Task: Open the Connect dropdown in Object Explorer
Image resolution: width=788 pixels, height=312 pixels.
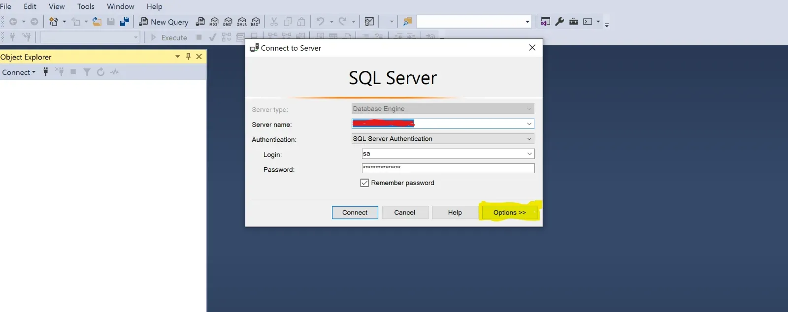Action: click(x=19, y=72)
